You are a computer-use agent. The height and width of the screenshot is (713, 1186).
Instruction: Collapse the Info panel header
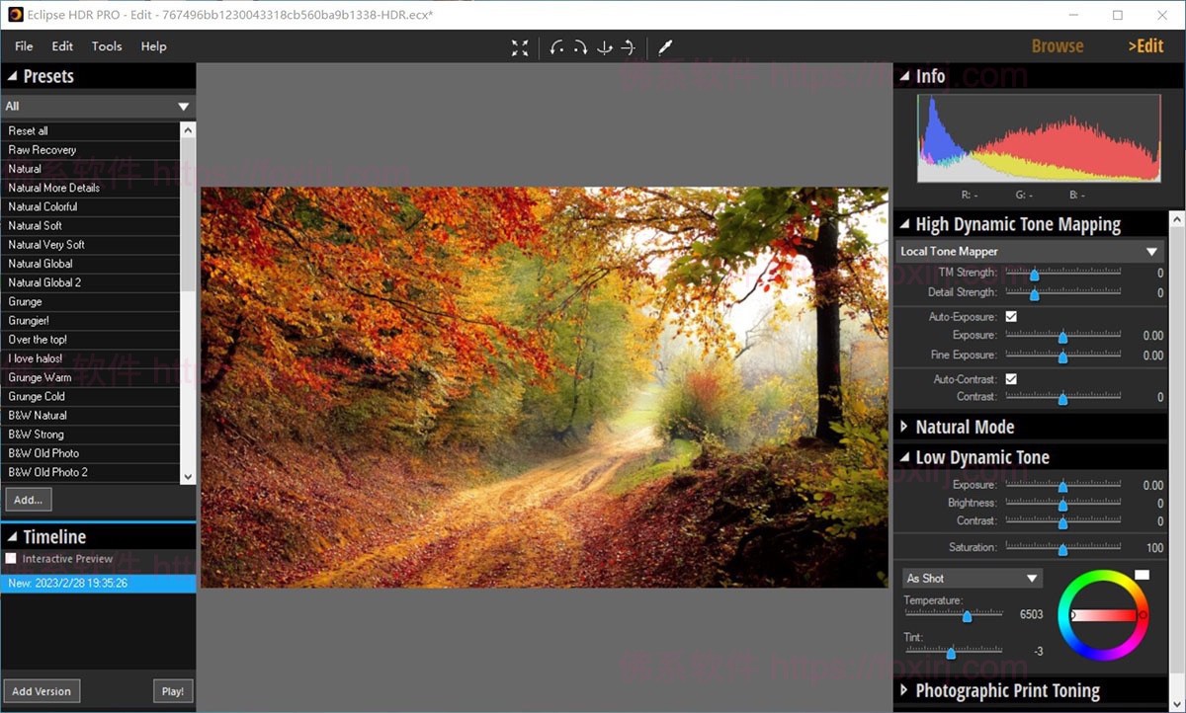906,75
